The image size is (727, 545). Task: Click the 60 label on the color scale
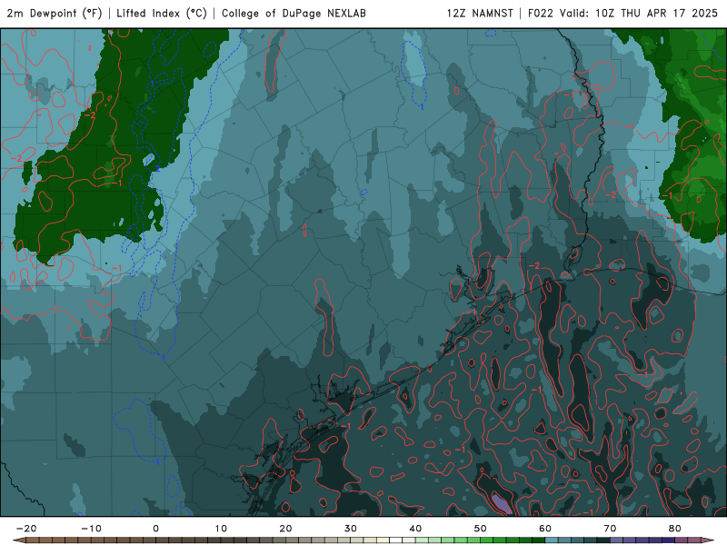(x=545, y=529)
